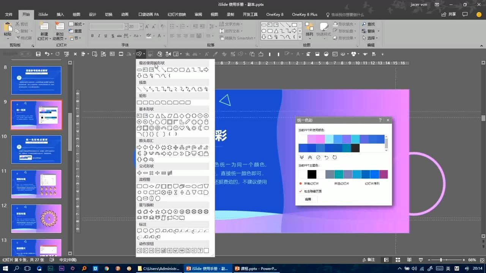
Task: Expand the 选择 dropdown in editing group
Action: tap(371, 38)
